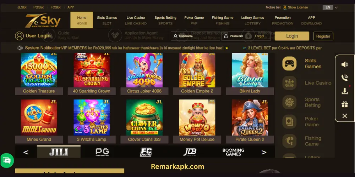Show previous game providers with left arrow
This screenshot has height=177, width=355.
coord(26,152)
